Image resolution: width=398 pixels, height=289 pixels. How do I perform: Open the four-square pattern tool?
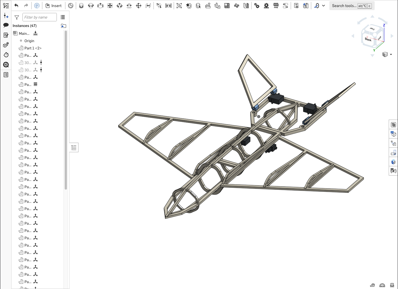point(227,6)
